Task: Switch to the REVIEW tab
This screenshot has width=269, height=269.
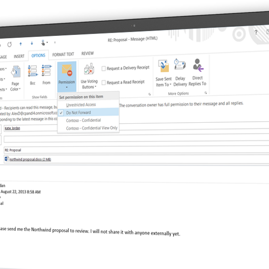Action: 87,53
